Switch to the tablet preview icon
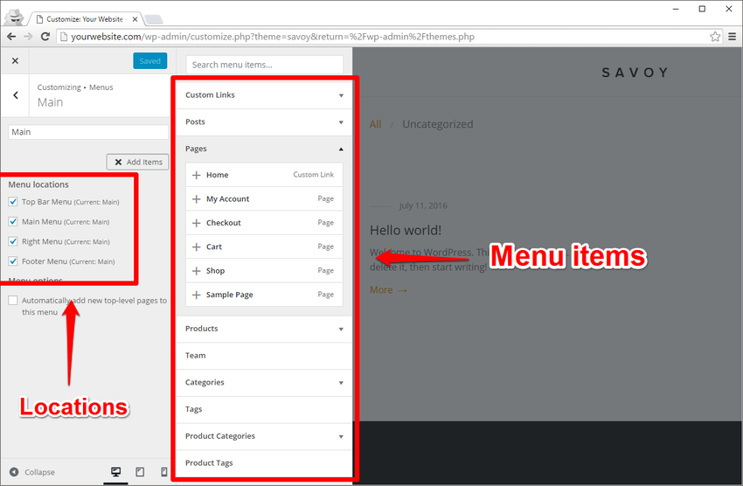 (x=140, y=472)
